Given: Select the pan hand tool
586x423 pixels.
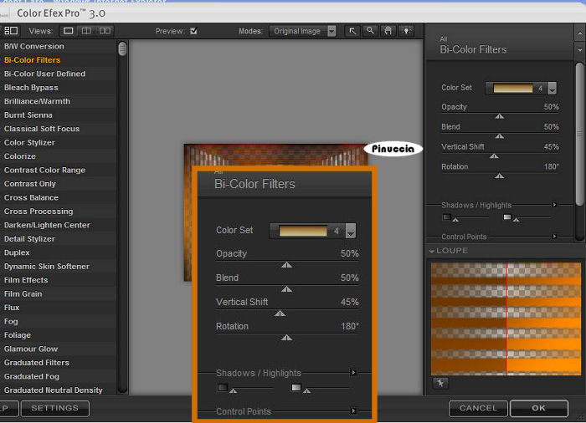Looking at the screenshot, I should tap(388, 31).
